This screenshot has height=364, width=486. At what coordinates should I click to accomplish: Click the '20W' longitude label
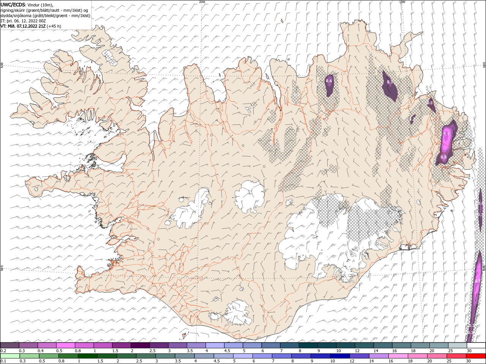coord(202,2)
